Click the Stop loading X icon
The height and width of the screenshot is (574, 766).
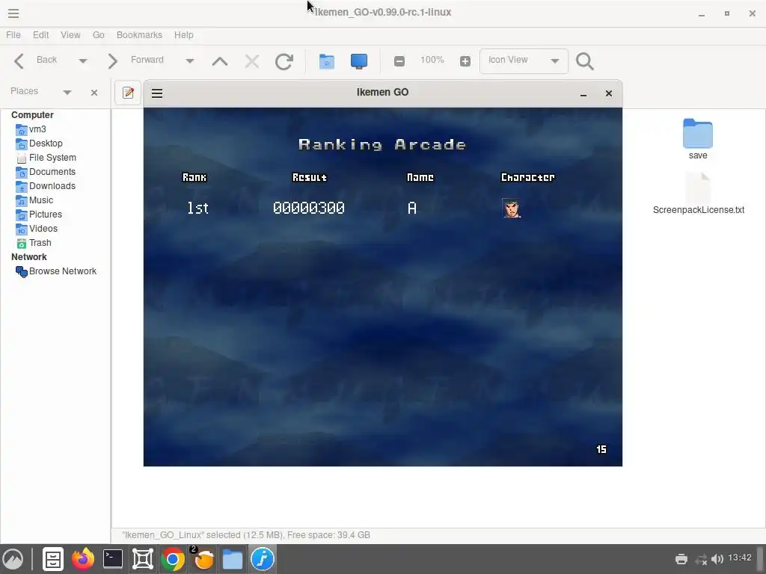[252, 61]
